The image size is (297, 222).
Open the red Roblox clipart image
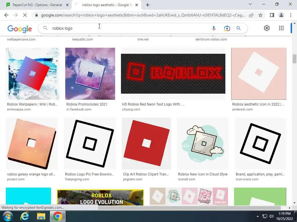tap(146, 144)
